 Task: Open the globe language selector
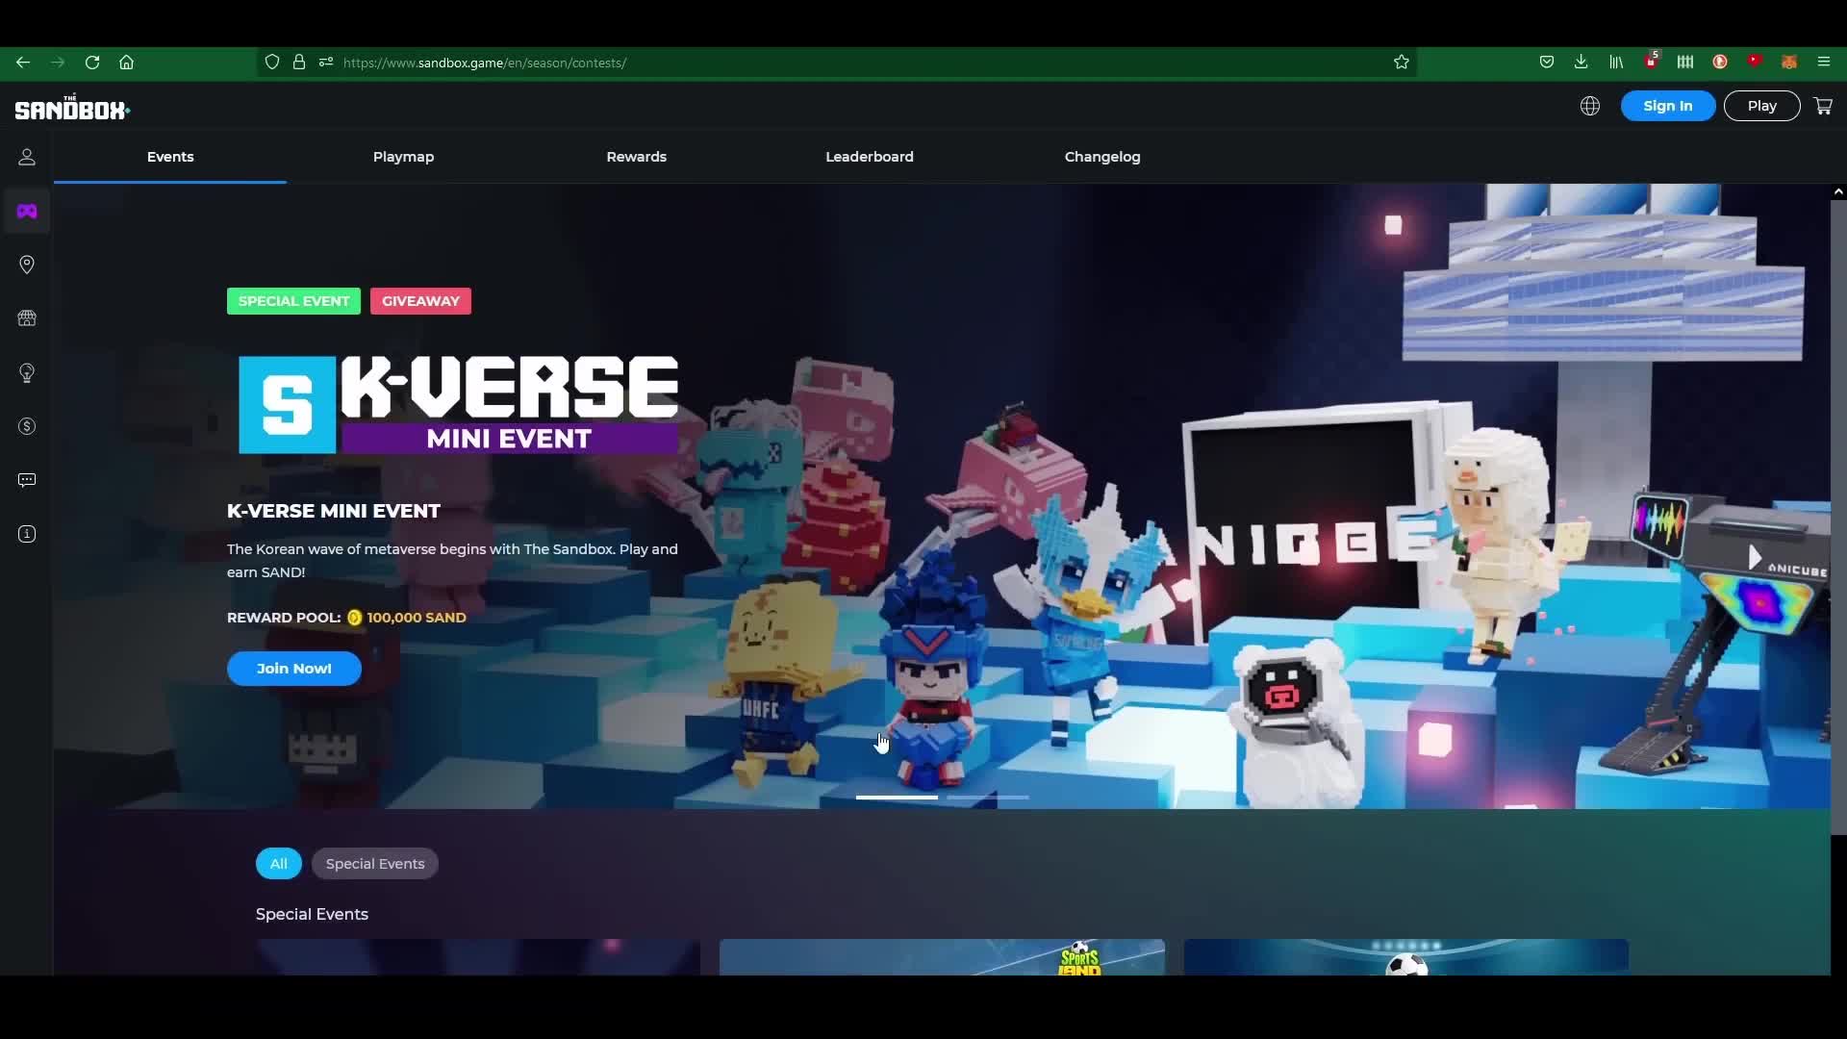pos(1590,106)
